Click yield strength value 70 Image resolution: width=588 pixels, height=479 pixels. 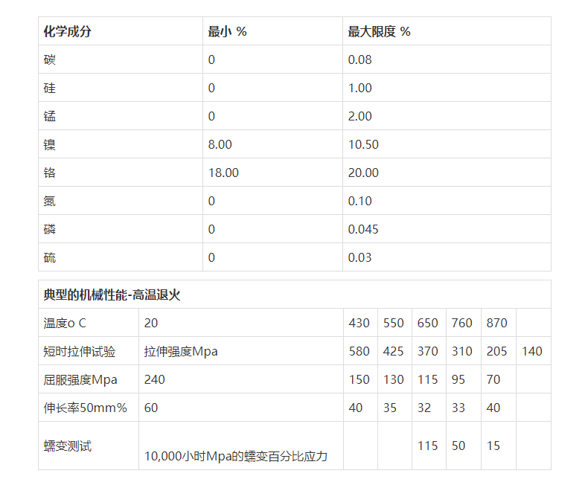tap(493, 379)
